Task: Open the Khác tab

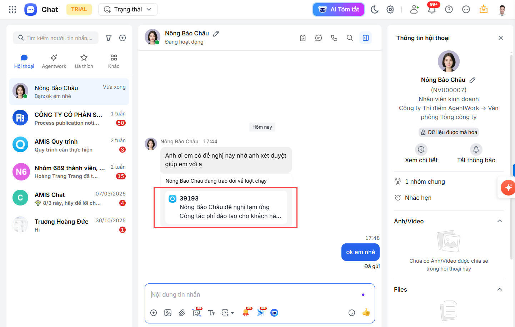Action: click(114, 61)
